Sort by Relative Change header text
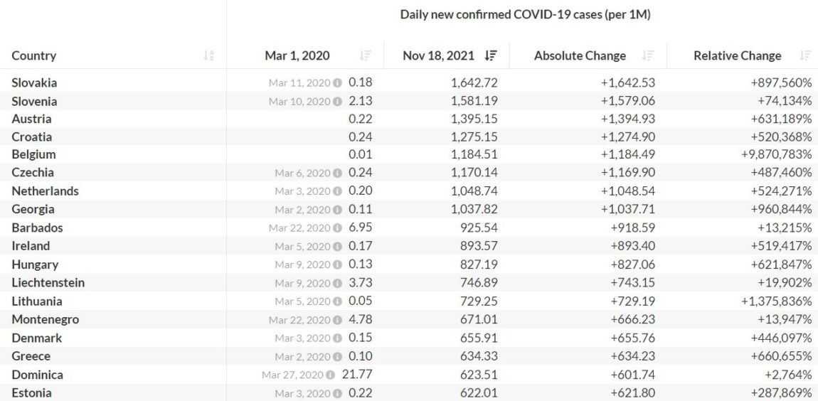818x401 pixels. click(x=737, y=55)
